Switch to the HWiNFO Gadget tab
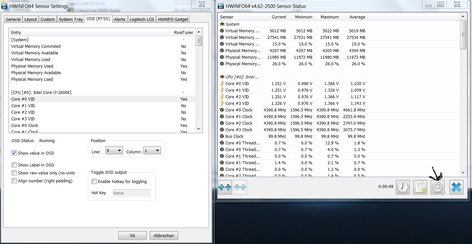This screenshot has width=472, height=244. click(x=173, y=19)
